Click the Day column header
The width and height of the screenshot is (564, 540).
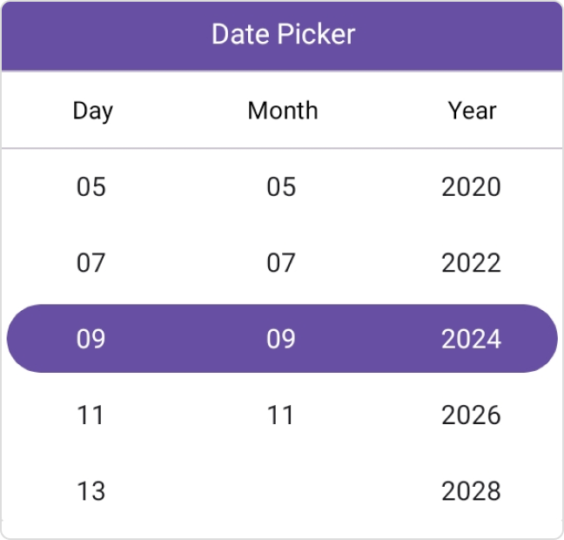click(92, 111)
